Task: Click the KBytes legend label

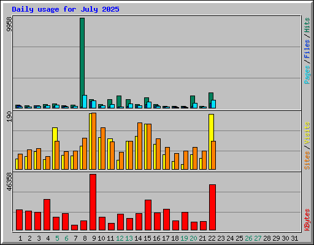Action: click(x=307, y=220)
